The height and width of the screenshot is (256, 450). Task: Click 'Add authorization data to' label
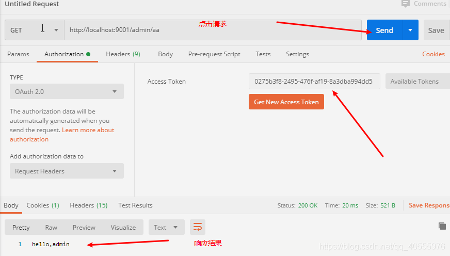(x=46, y=156)
